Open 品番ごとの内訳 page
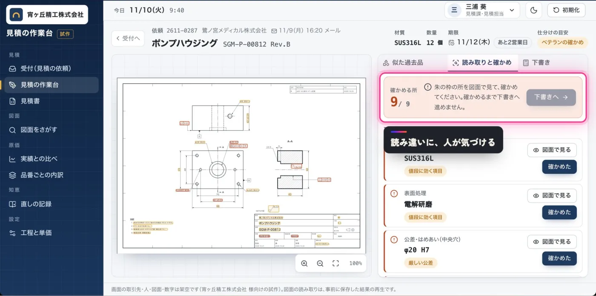This screenshot has width=596, height=296. [52, 175]
